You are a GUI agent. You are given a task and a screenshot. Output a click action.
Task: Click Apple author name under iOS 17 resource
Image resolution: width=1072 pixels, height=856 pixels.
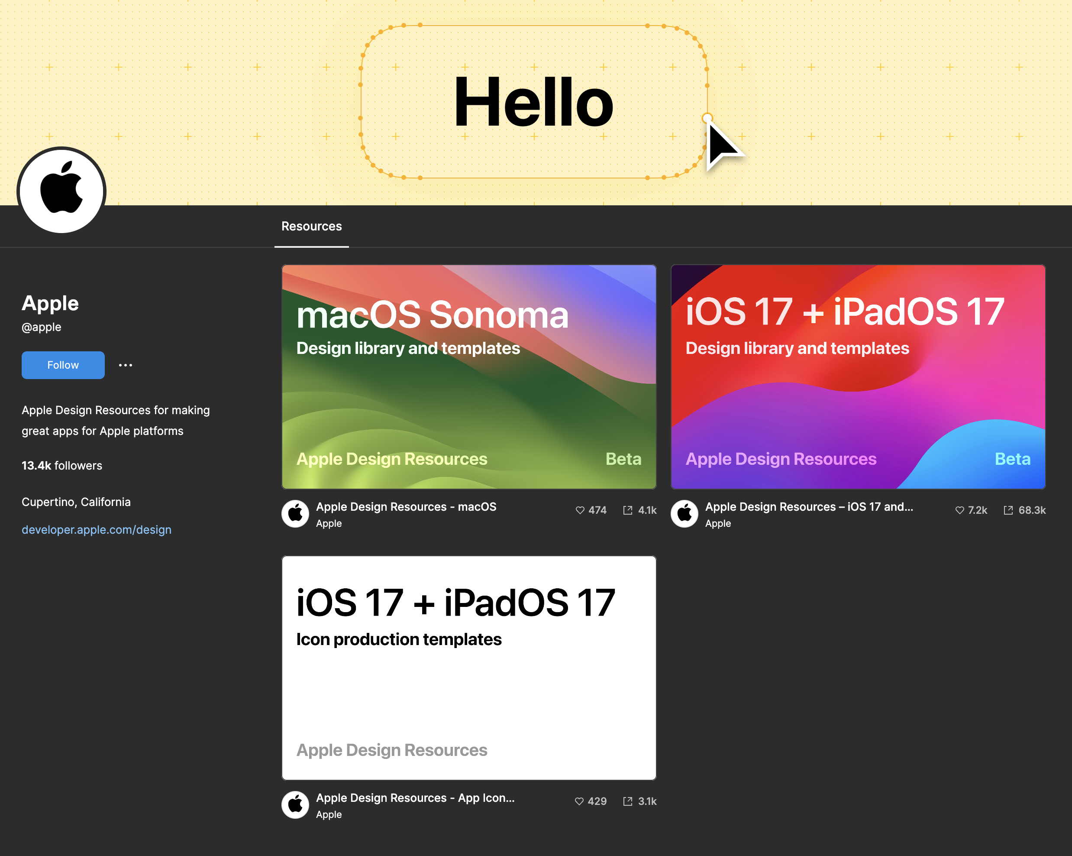(x=718, y=523)
